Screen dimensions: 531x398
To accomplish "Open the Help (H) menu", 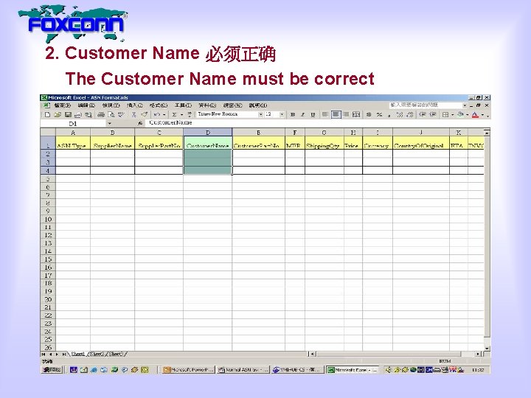I will pyautogui.click(x=257, y=105).
